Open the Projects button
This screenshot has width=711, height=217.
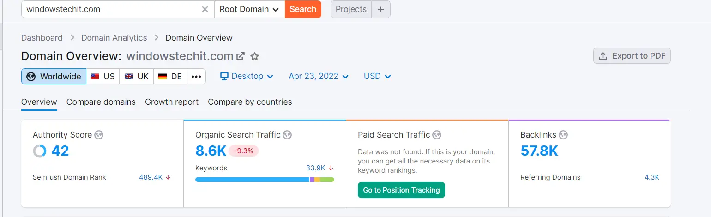[351, 9]
